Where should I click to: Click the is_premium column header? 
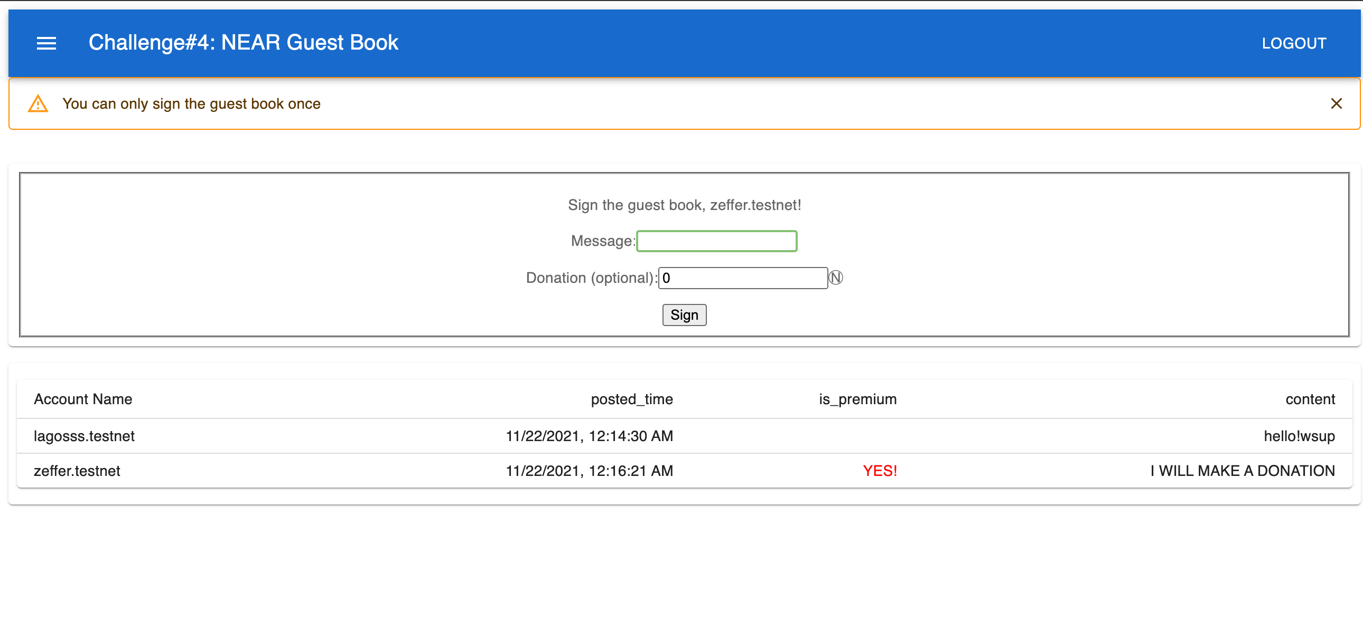(857, 399)
